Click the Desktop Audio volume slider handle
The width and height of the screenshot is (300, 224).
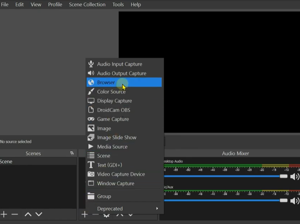(x=284, y=176)
